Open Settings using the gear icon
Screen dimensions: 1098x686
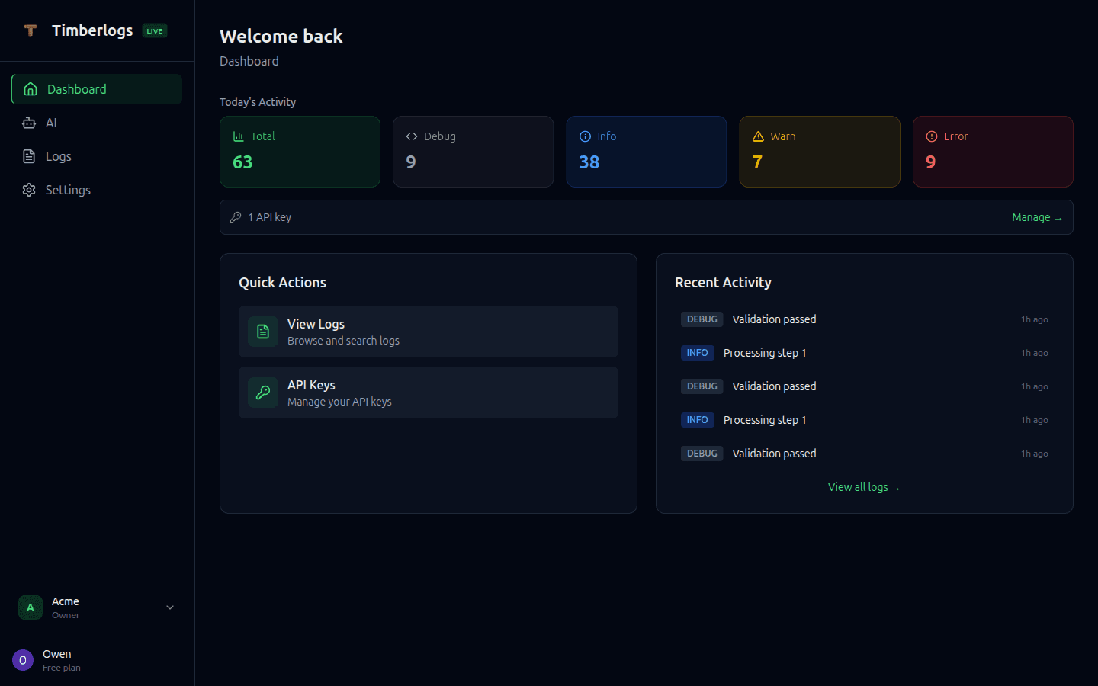pyautogui.click(x=29, y=190)
